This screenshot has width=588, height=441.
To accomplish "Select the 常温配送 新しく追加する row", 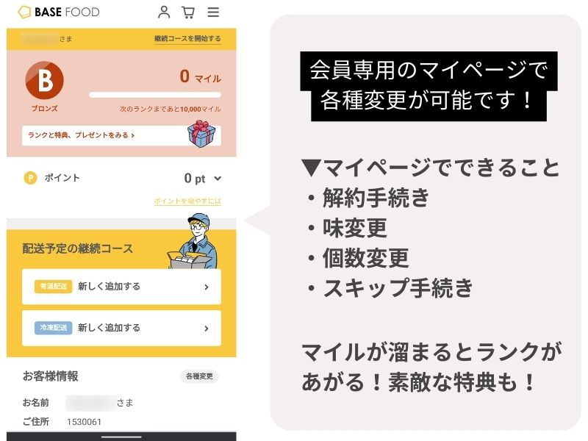I will pos(121,287).
